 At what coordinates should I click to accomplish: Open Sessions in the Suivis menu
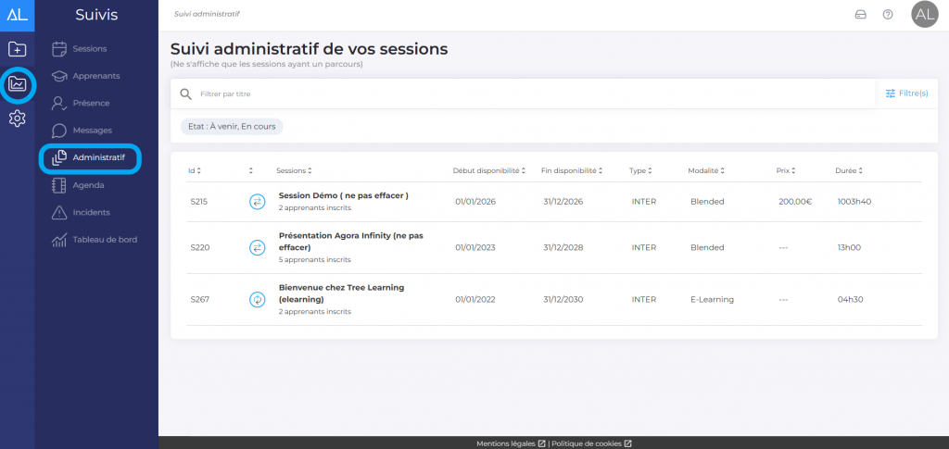[90, 48]
